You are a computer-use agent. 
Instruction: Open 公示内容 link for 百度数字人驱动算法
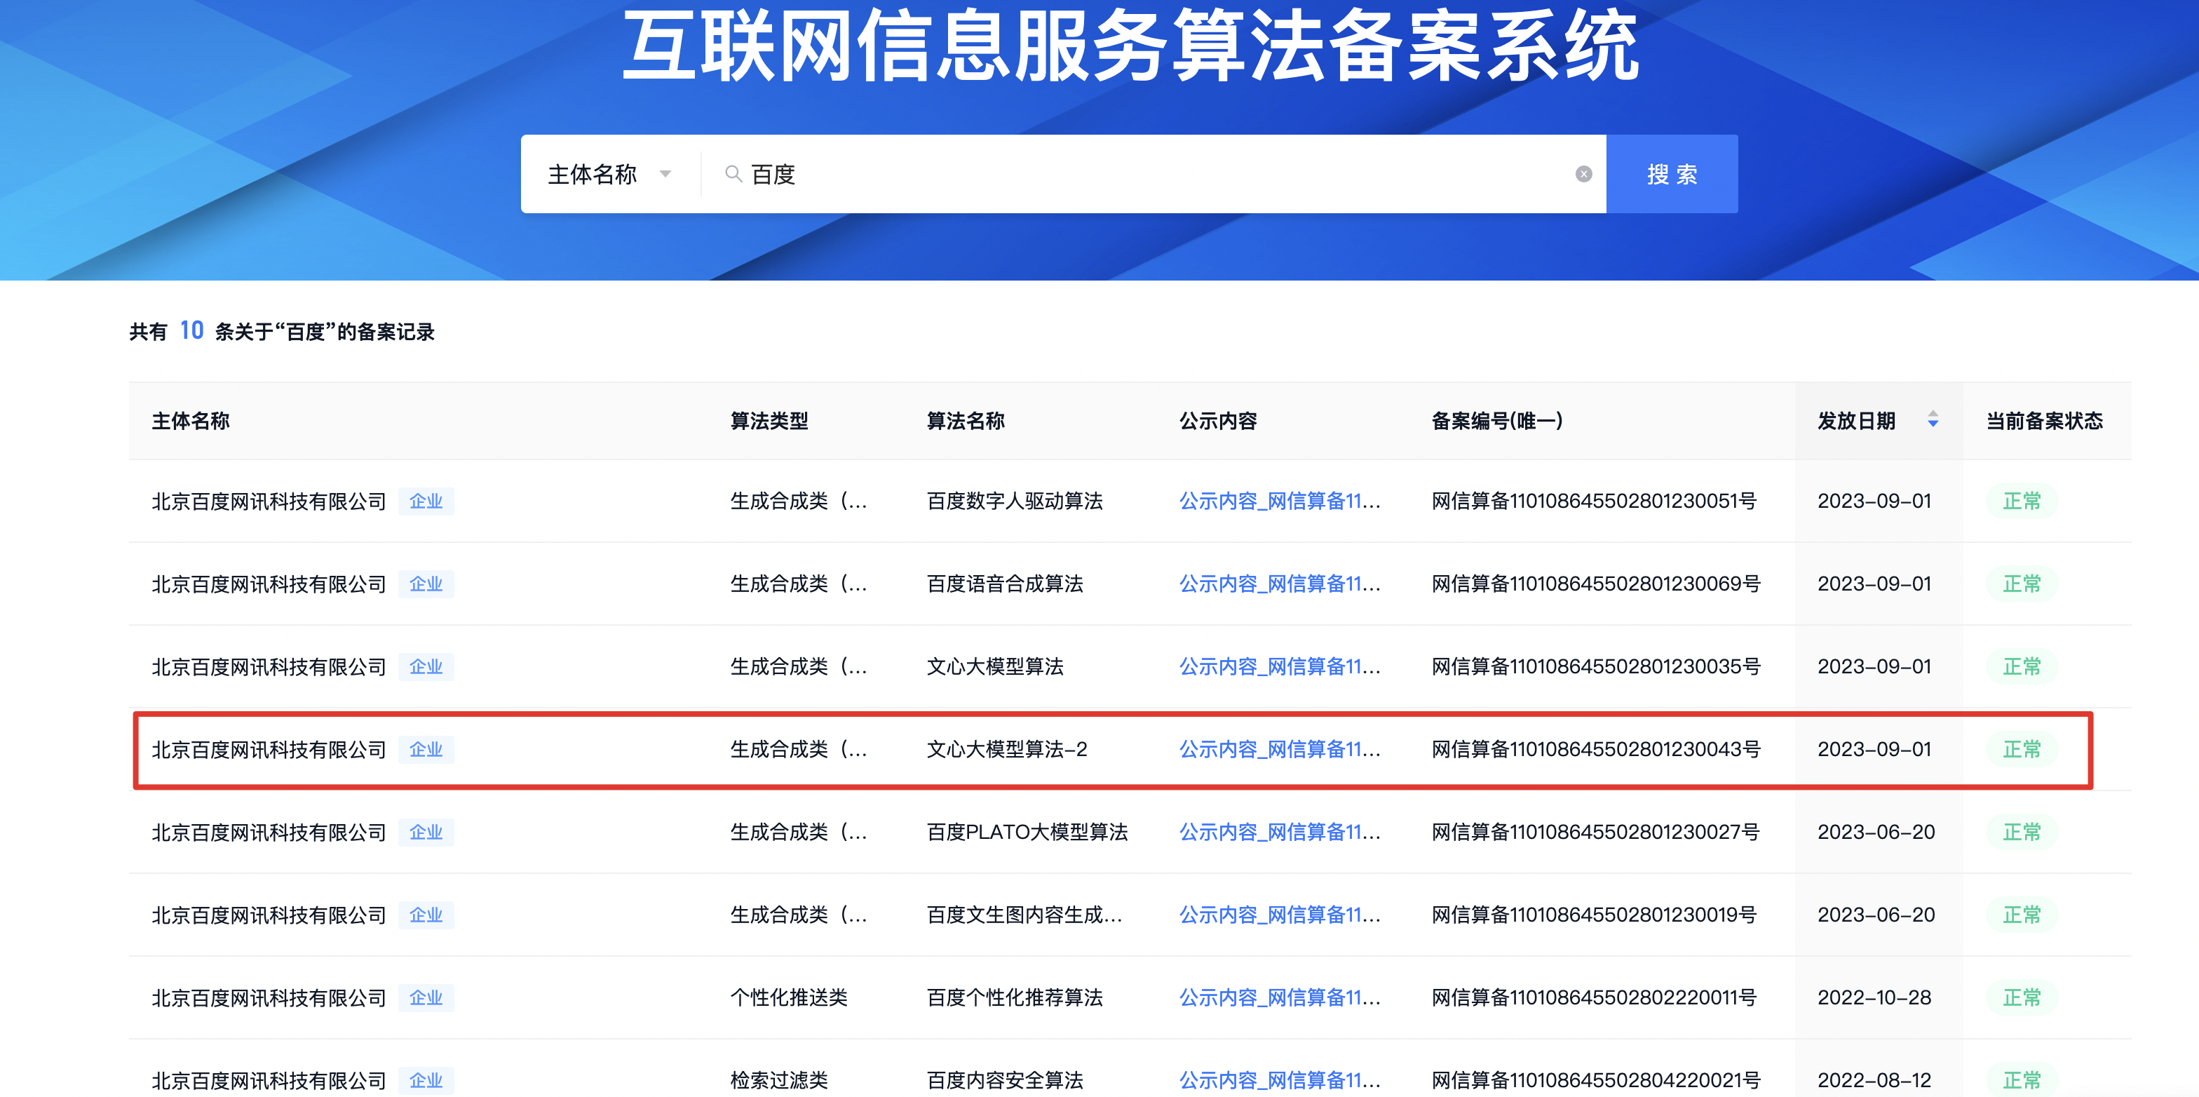(x=1279, y=501)
